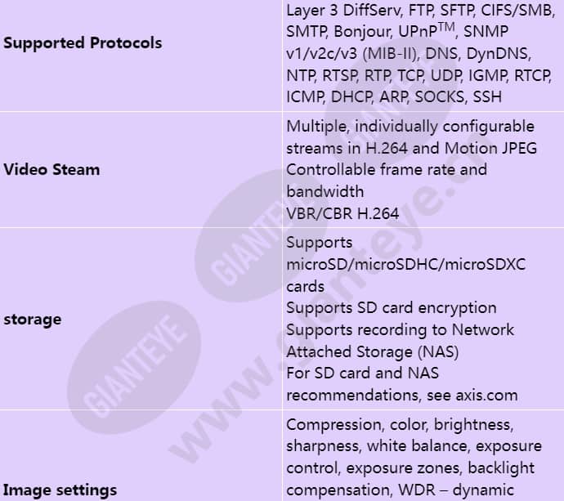This screenshot has height=501, width=564.
Task: Click the Supported Protocols row label
Action: (83, 43)
